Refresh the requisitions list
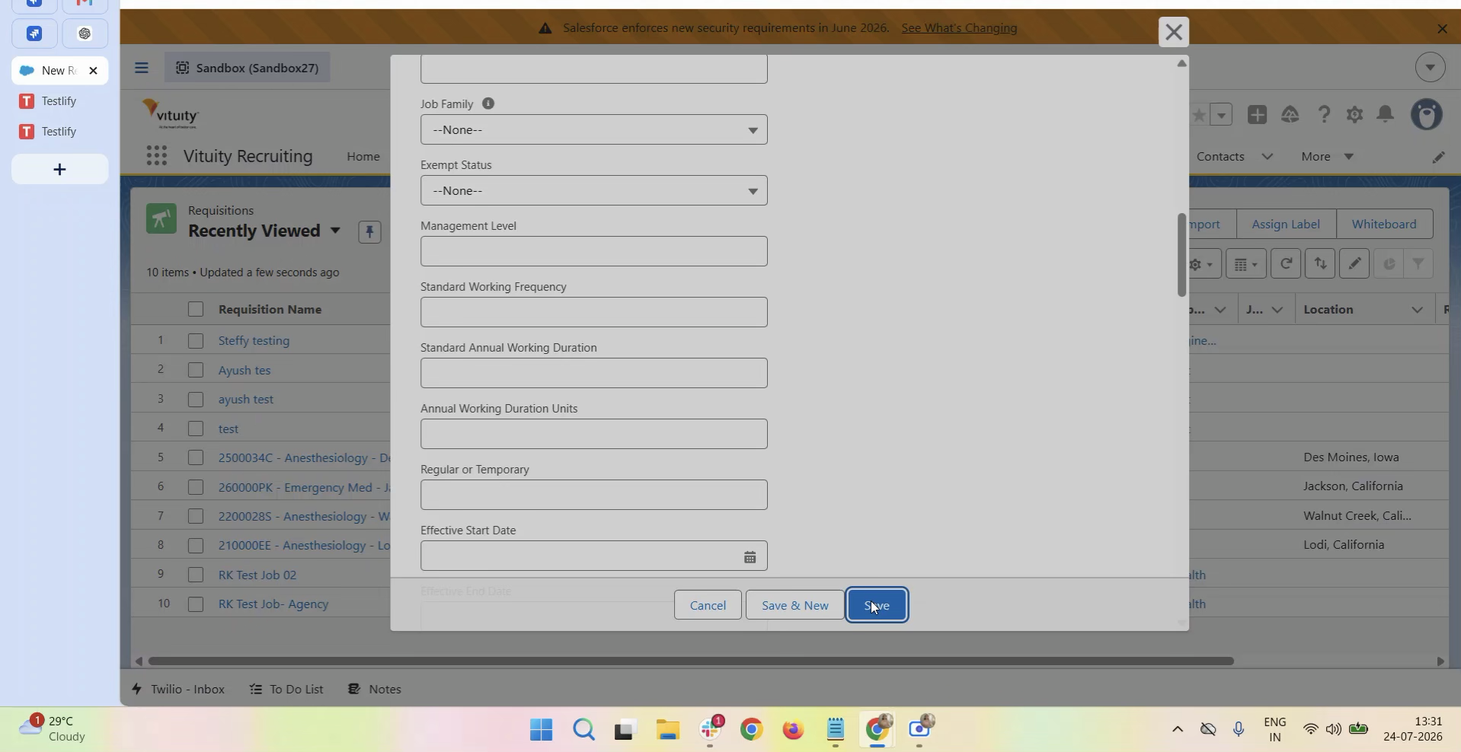The width and height of the screenshot is (1461, 752). (1286, 264)
